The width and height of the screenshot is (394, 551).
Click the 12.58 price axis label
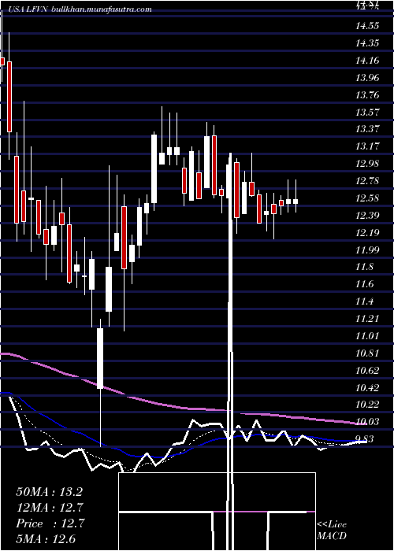[x=367, y=198]
